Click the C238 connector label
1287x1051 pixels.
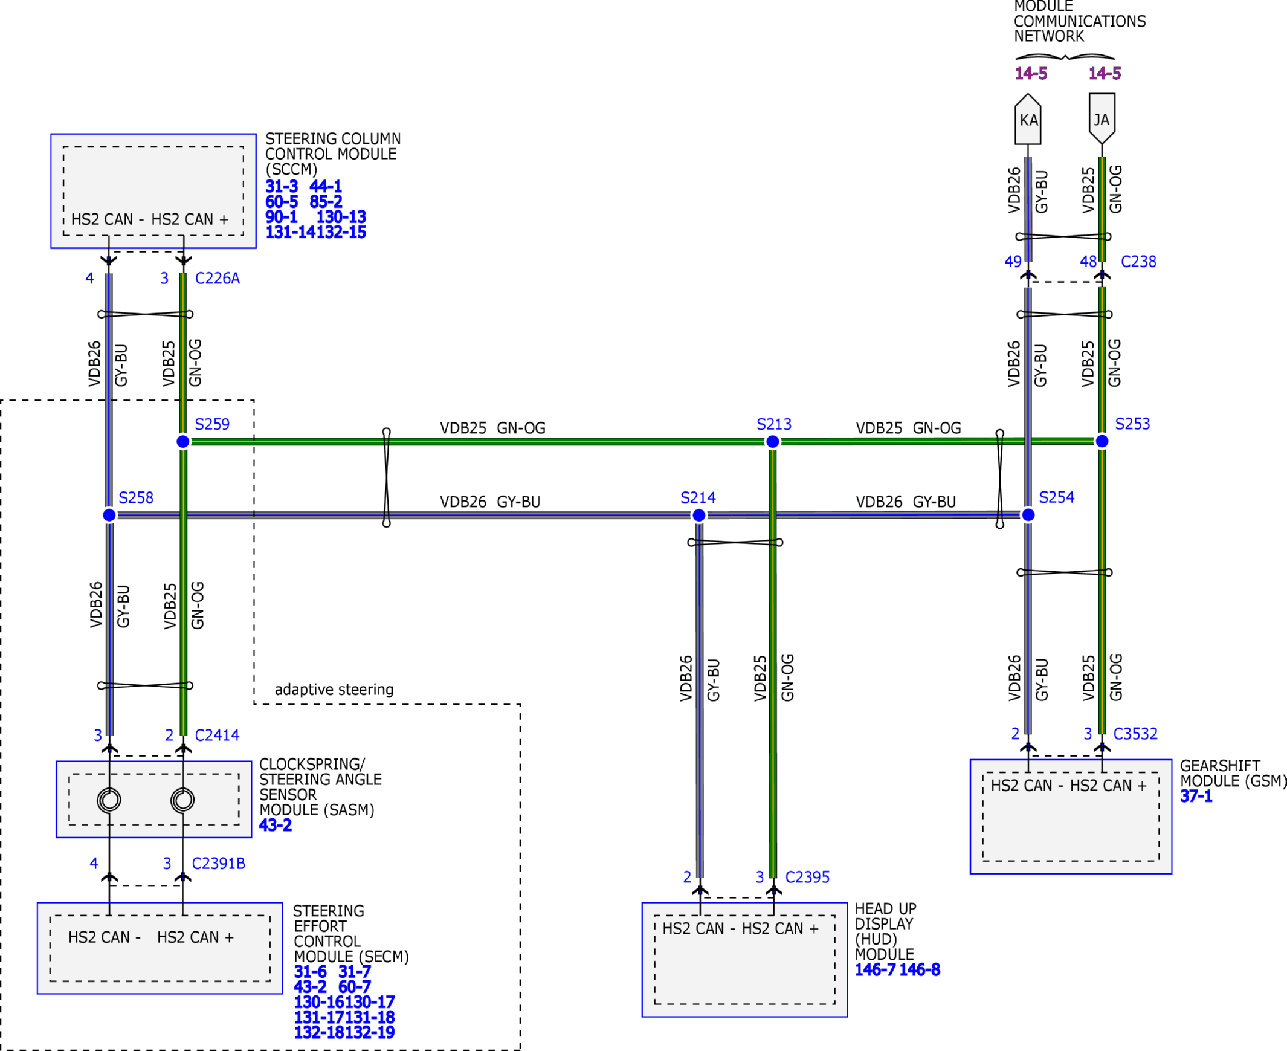pyautogui.click(x=1139, y=262)
